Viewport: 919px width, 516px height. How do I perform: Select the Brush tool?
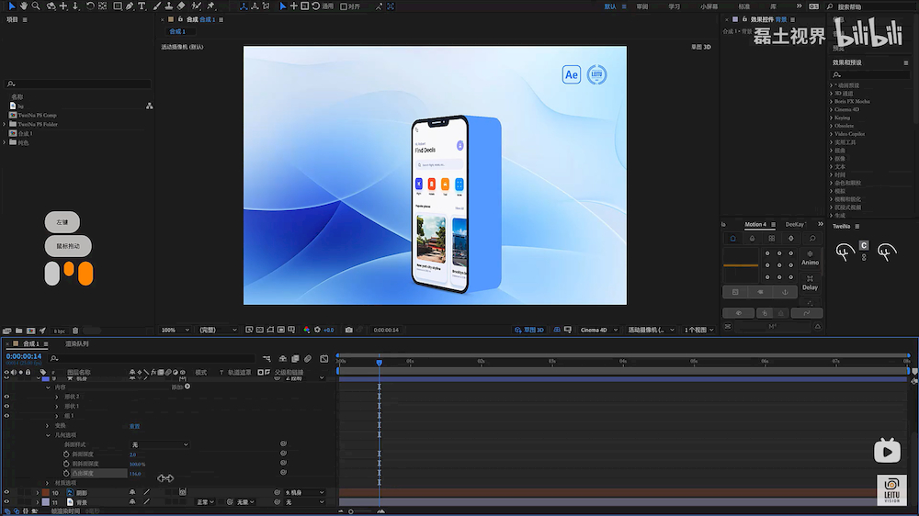pyautogui.click(x=156, y=6)
